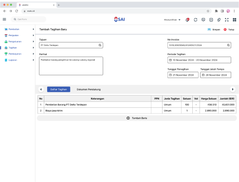Image resolution: width=239 pixels, height=182 pixels.
Task: Reload the browser page
Action: pyautogui.click(x=17, y=11)
